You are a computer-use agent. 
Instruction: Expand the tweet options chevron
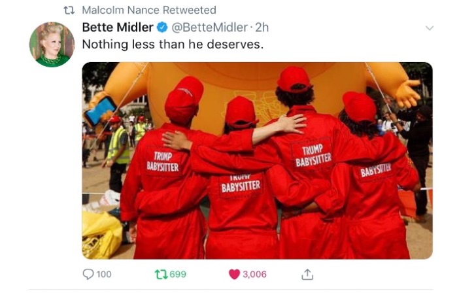(429, 28)
